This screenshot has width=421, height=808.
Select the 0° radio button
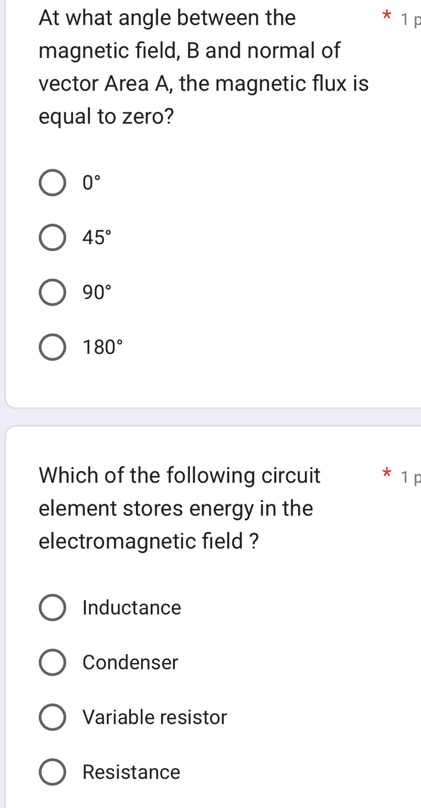[53, 182]
